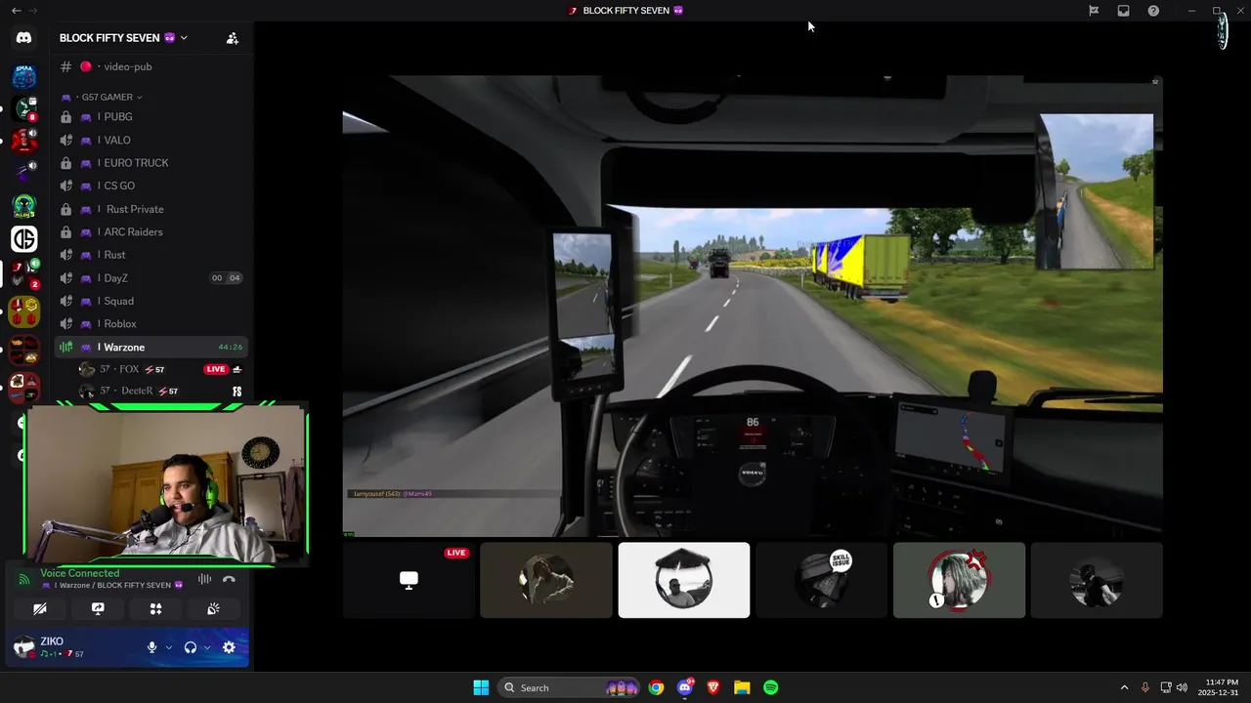This screenshot has height=703, width=1251.
Task: Turn on camera button
Action: click(x=40, y=608)
